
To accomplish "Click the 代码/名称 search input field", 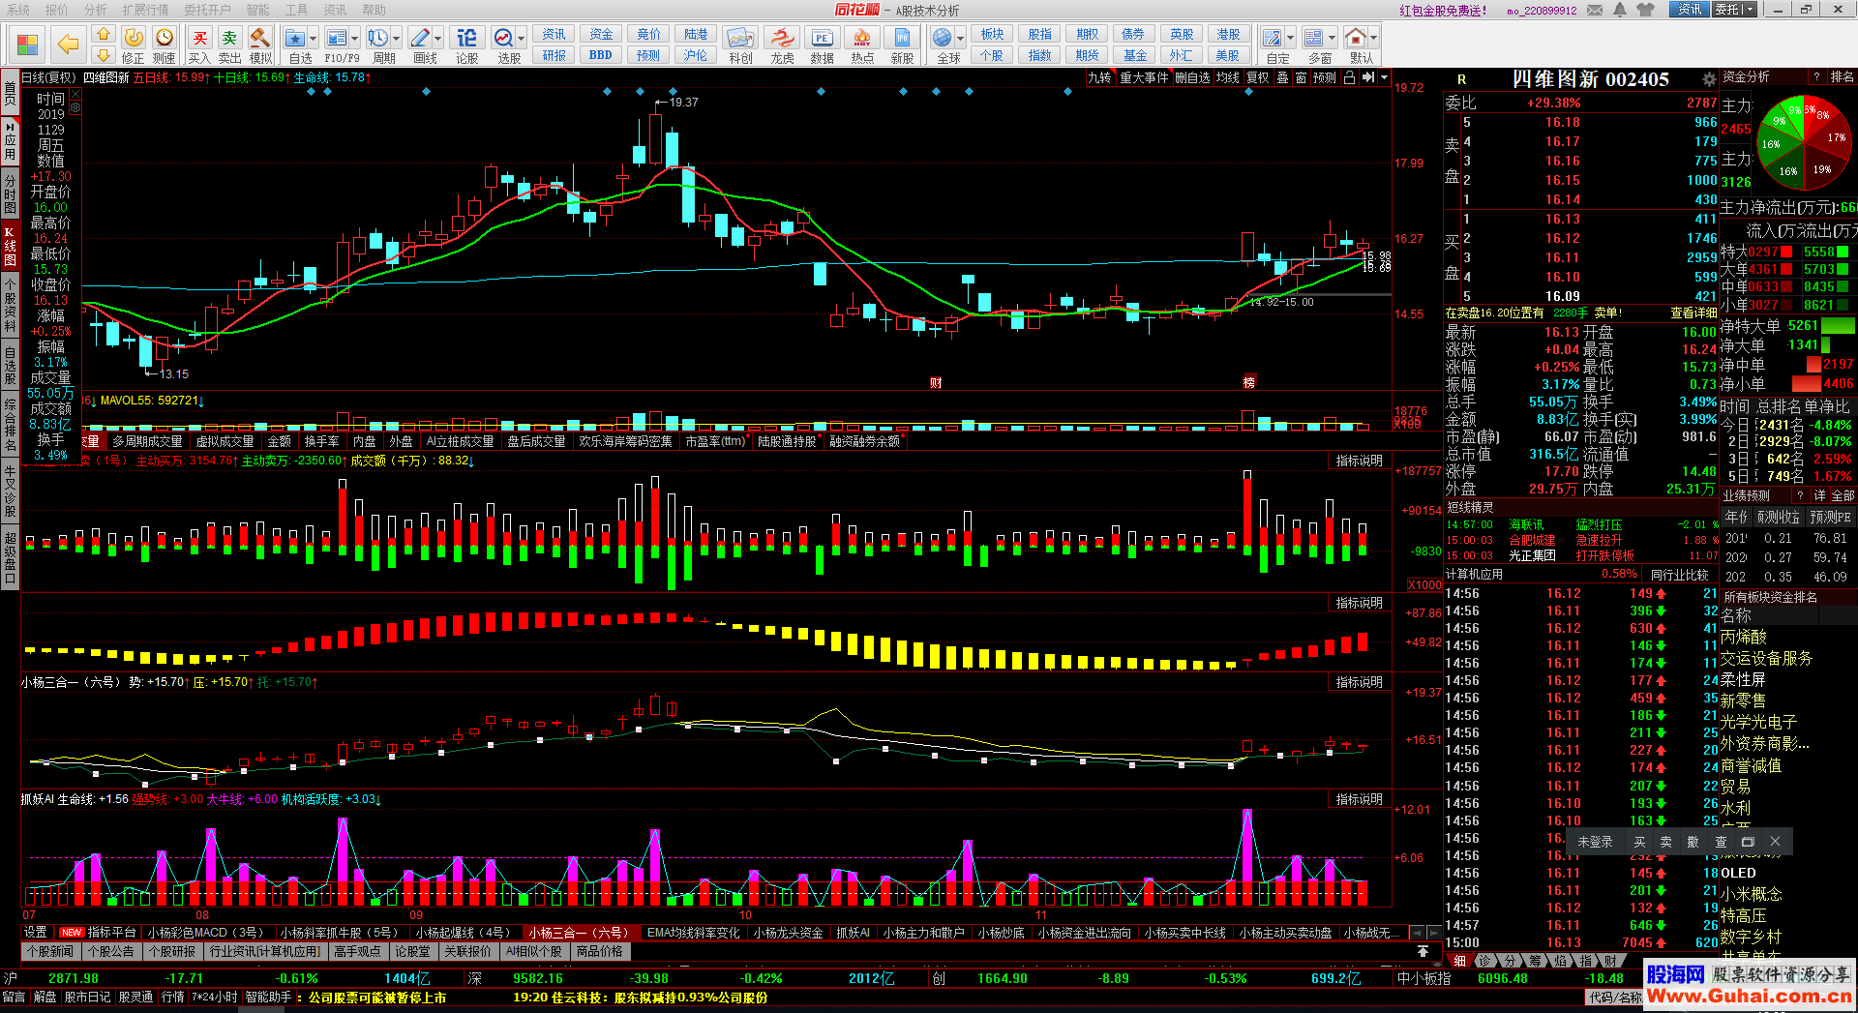I will 1614,998.
